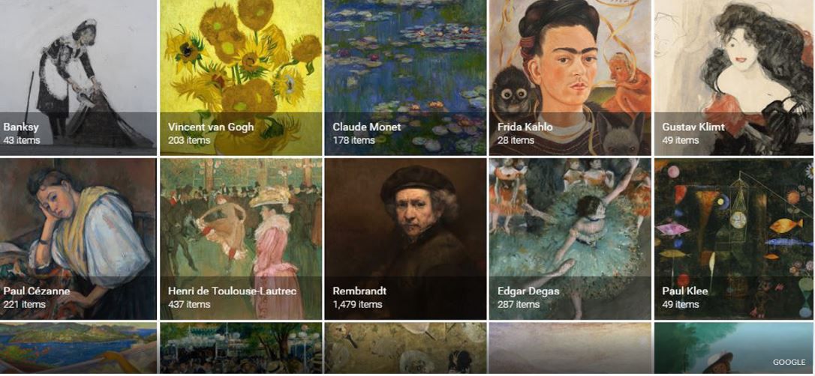
Task: Select the Edgar Degas dancers tile
Action: tap(570, 239)
